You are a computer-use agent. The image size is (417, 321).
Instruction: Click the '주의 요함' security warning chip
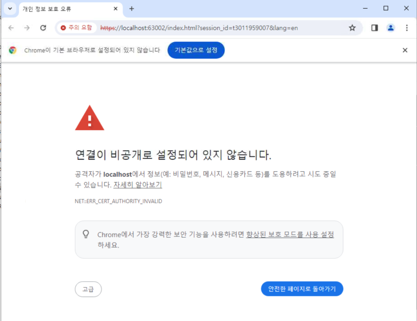coord(76,28)
